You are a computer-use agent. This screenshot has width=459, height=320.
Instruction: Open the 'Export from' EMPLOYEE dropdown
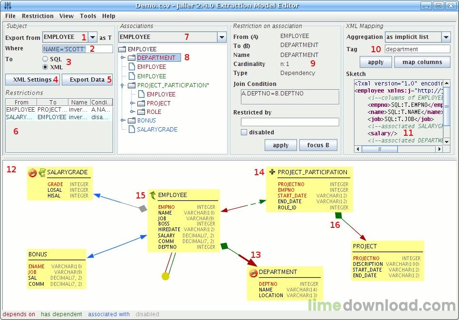click(x=93, y=37)
